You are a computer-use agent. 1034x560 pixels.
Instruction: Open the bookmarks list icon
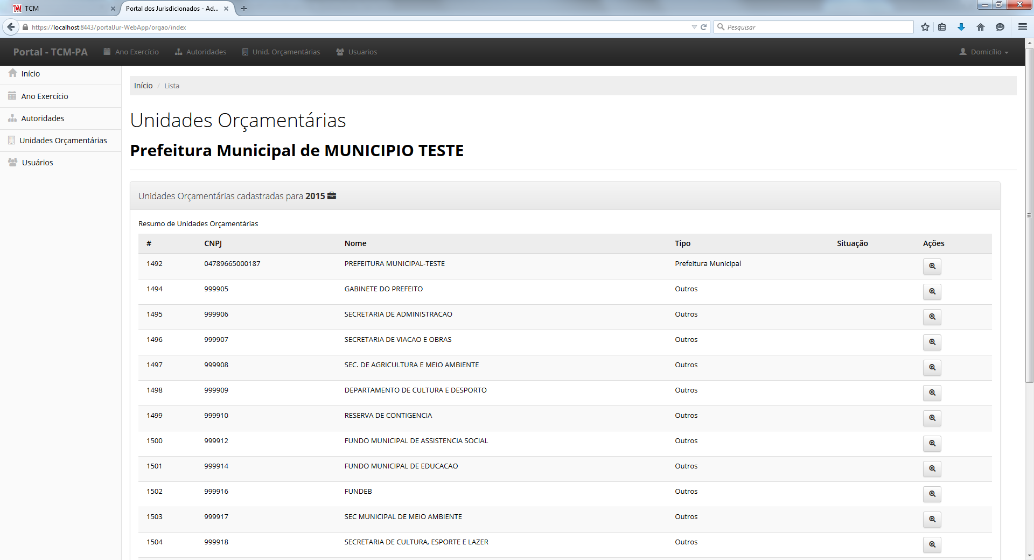(942, 27)
